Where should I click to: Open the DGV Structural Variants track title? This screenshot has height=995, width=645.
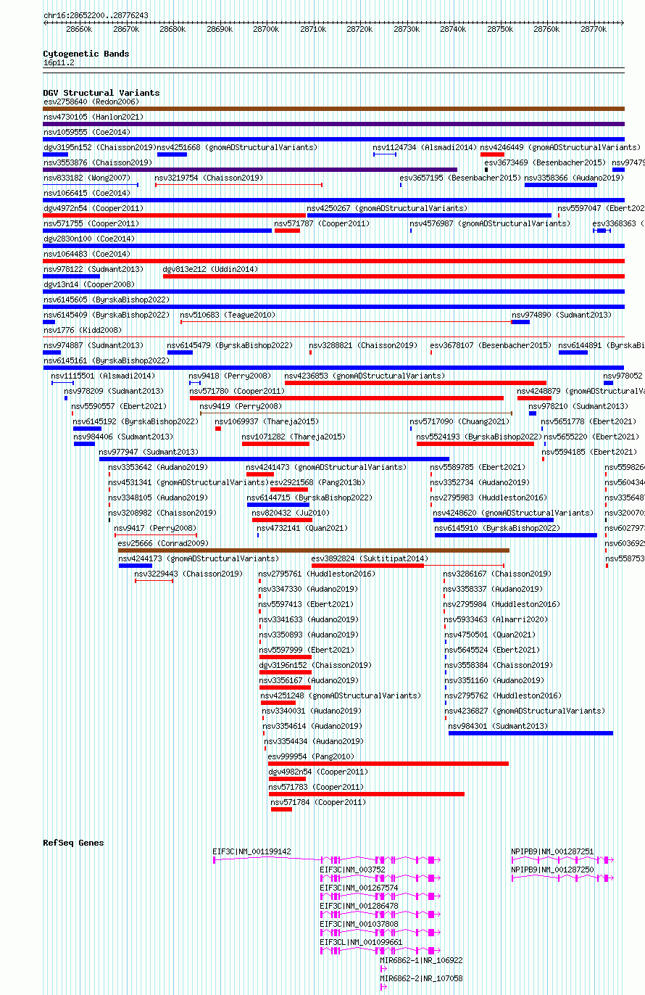[101, 93]
